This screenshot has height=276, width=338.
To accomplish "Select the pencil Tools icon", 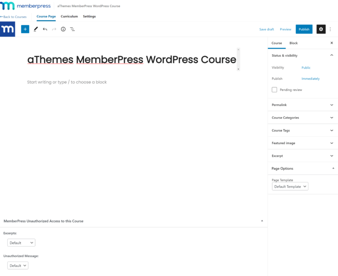I will click(36, 29).
